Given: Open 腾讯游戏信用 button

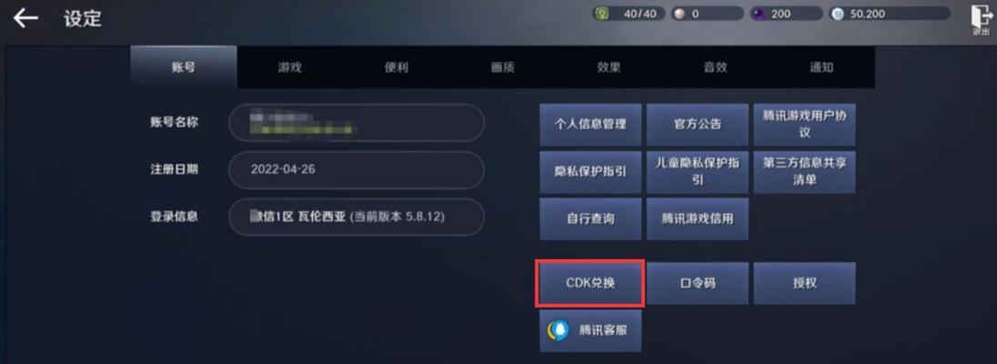Looking at the screenshot, I should point(698,219).
